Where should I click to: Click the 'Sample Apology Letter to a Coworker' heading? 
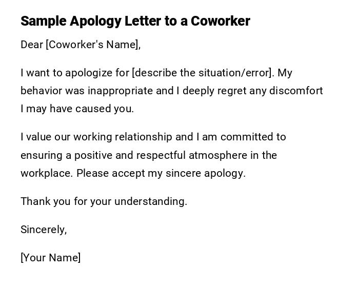pyautogui.click(x=135, y=21)
